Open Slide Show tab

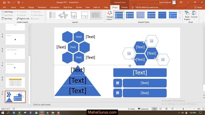(x=68, y=7)
